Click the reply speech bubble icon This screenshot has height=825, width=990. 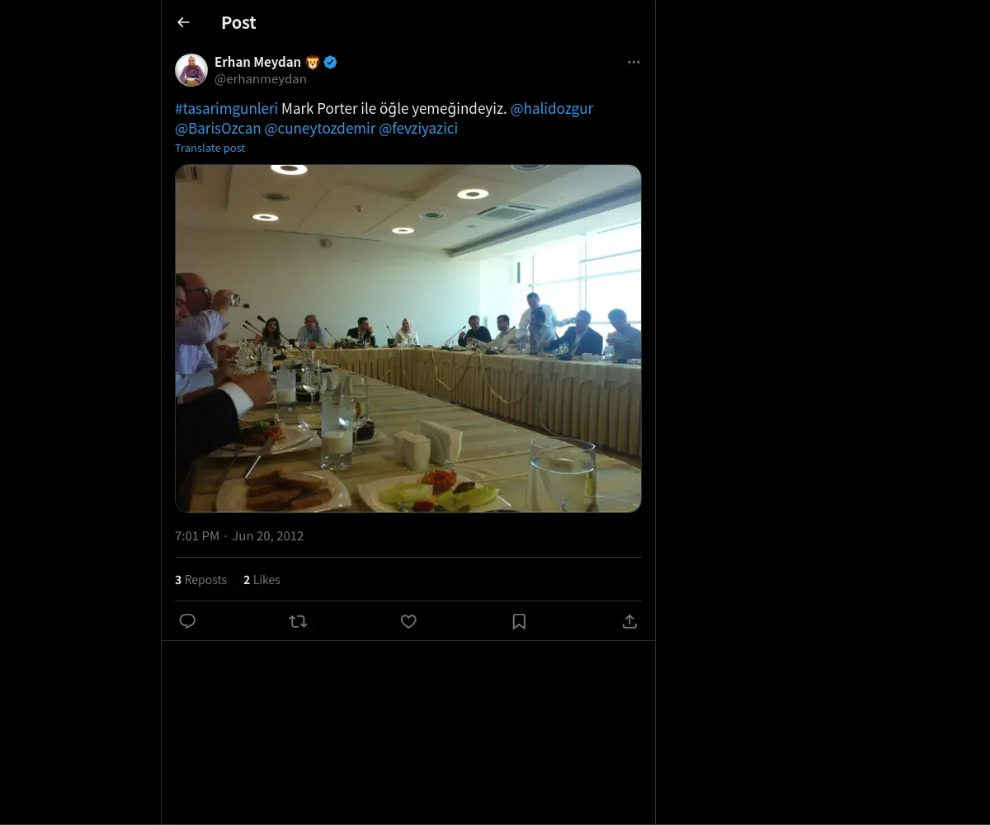pos(187,621)
